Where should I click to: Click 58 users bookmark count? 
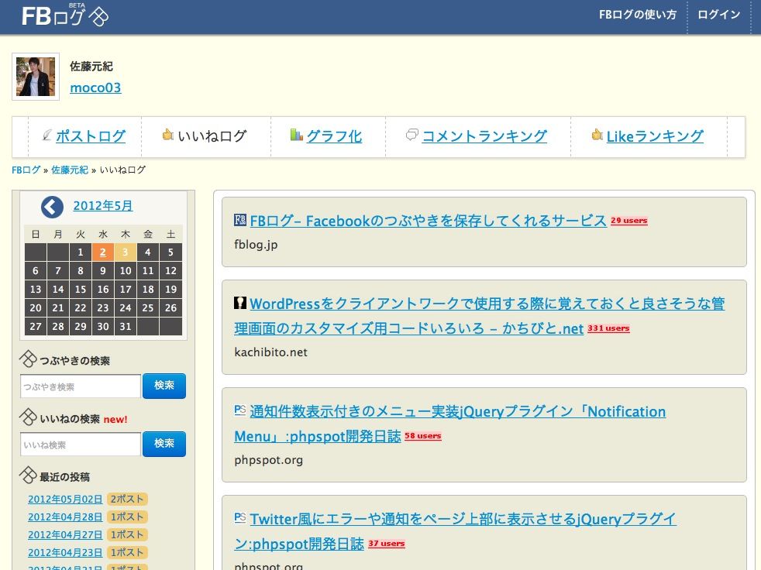[422, 436]
